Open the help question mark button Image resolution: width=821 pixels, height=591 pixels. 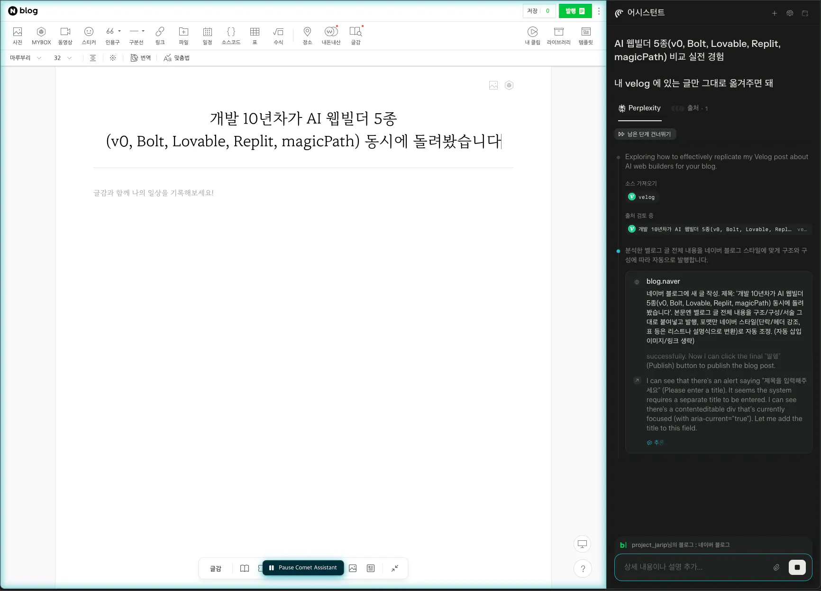click(583, 569)
